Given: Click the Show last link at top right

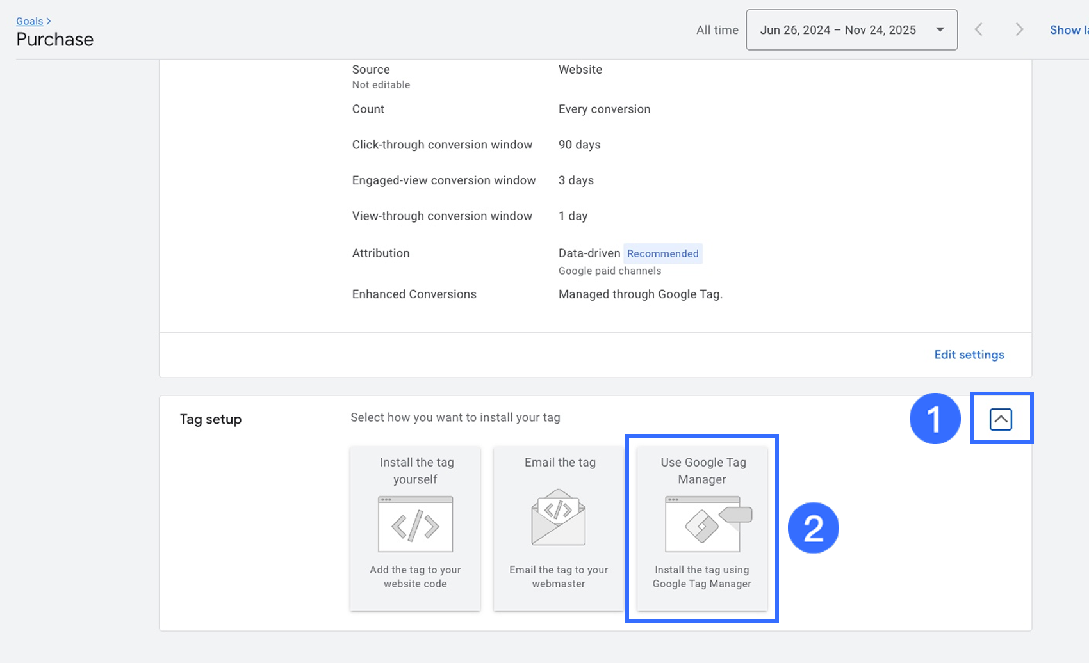Looking at the screenshot, I should (1068, 30).
